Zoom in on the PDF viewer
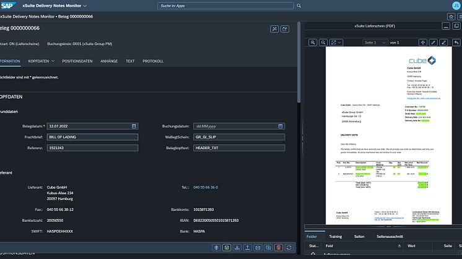Screen dimensions: 462x259 (313, 43)
